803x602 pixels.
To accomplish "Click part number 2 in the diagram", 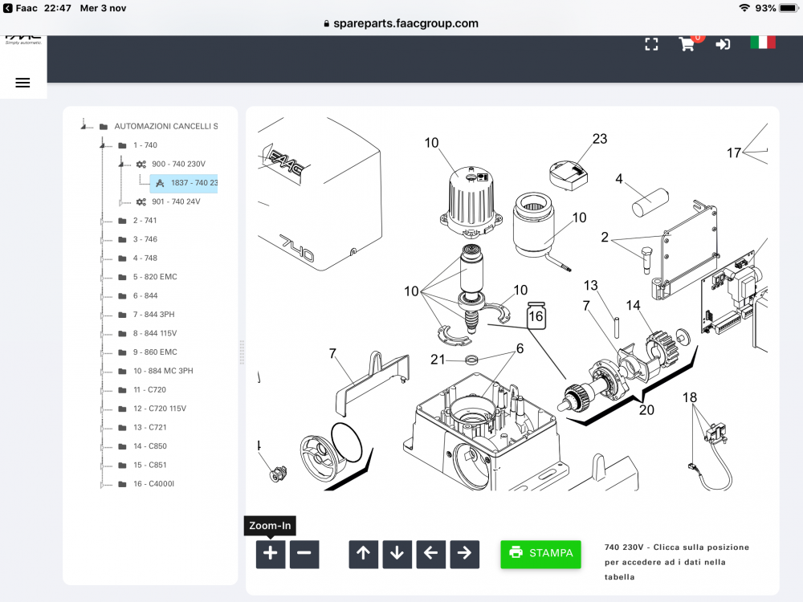I will [x=605, y=237].
